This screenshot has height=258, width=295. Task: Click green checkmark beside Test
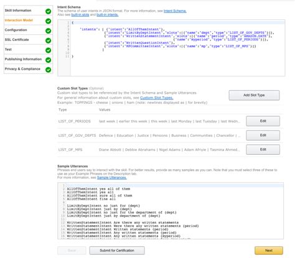49,50
